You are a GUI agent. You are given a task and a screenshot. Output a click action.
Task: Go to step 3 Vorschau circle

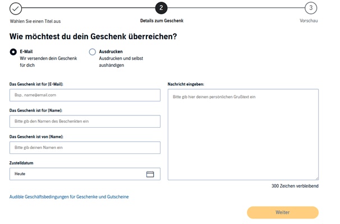tap(311, 8)
